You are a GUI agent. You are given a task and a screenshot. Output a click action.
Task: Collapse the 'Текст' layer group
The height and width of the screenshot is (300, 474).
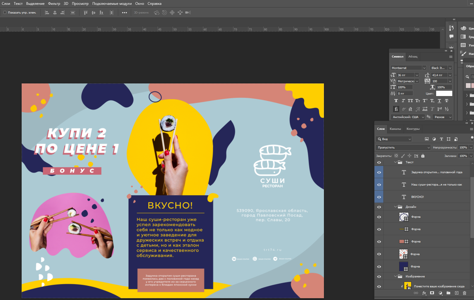pos(395,162)
